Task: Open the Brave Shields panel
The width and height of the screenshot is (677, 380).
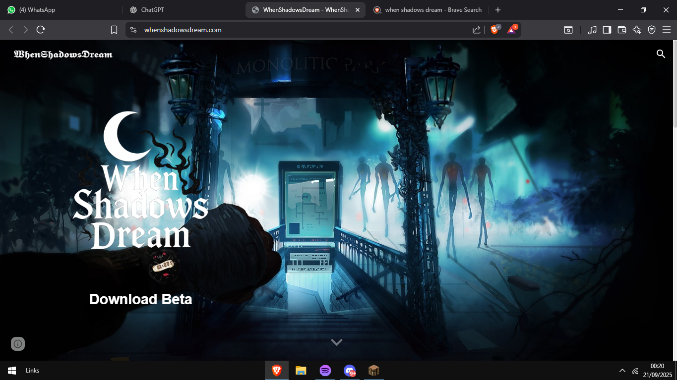Action: [495, 29]
